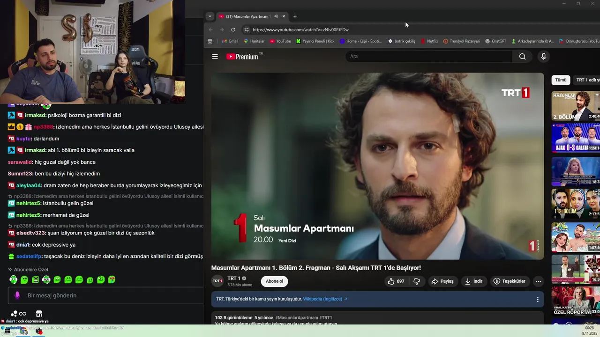Open Home - Espi - Spotify bookmark

pyautogui.click(x=360, y=41)
